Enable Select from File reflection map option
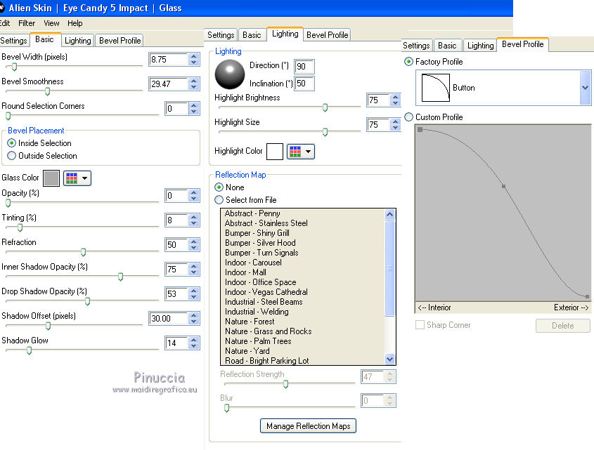Image resolution: width=594 pixels, height=450 pixels. click(x=219, y=200)
